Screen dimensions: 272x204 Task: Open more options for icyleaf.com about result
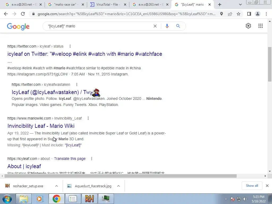[92, 159]
